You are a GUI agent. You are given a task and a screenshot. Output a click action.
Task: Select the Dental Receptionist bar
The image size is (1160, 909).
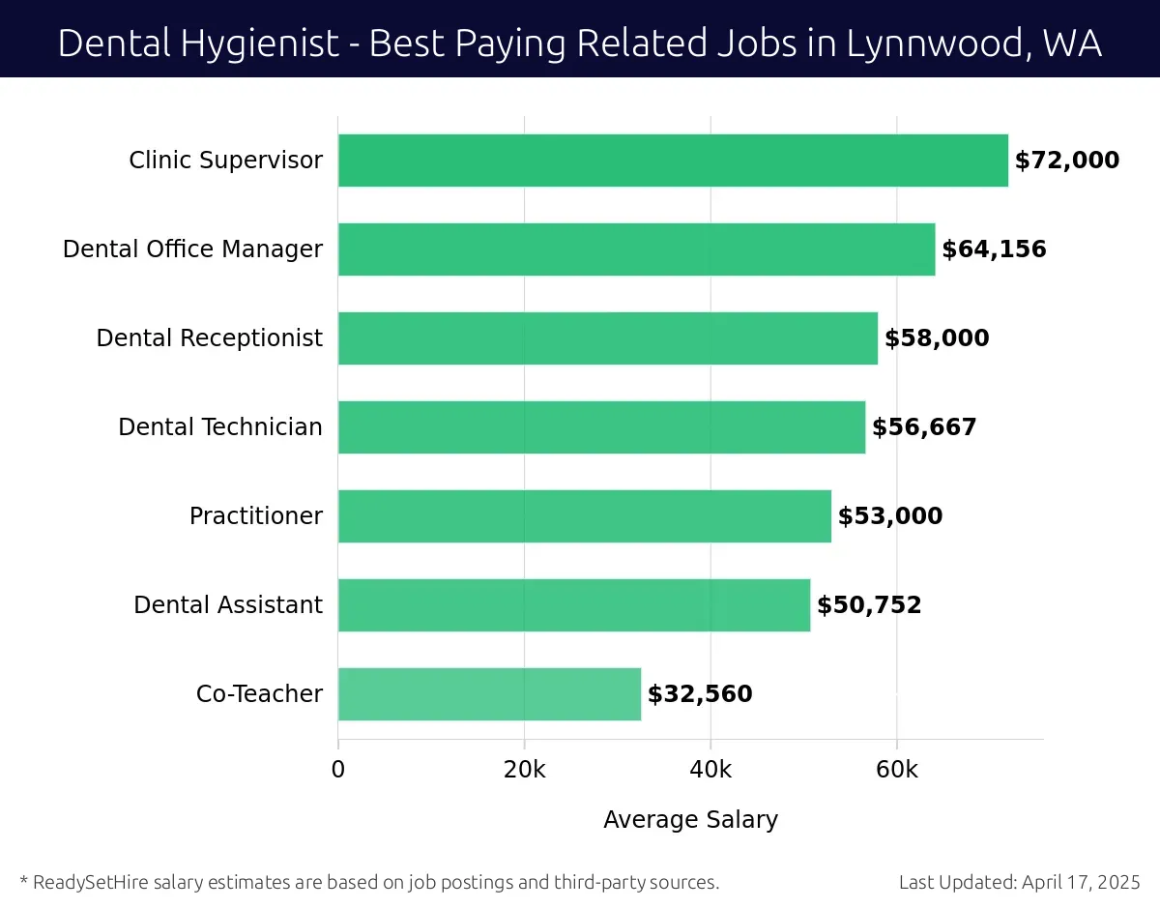click(608, 338)
